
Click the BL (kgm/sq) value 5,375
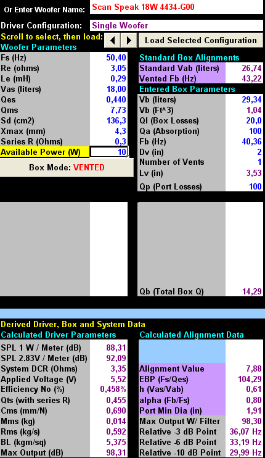tap(116, 442)
